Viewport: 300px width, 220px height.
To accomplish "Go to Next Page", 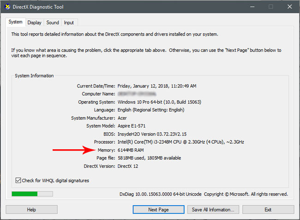I will coord(159,210).
